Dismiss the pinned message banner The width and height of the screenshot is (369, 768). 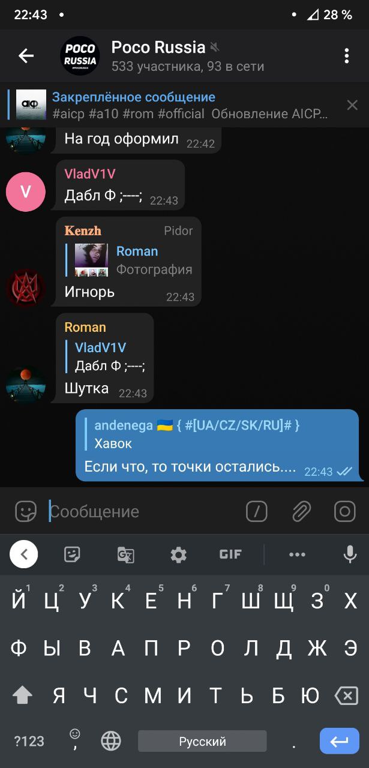point(352,106)
